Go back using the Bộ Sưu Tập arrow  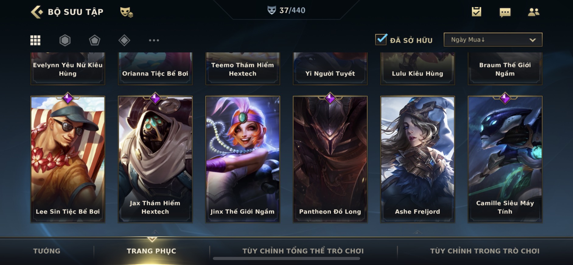click(37, 12)
